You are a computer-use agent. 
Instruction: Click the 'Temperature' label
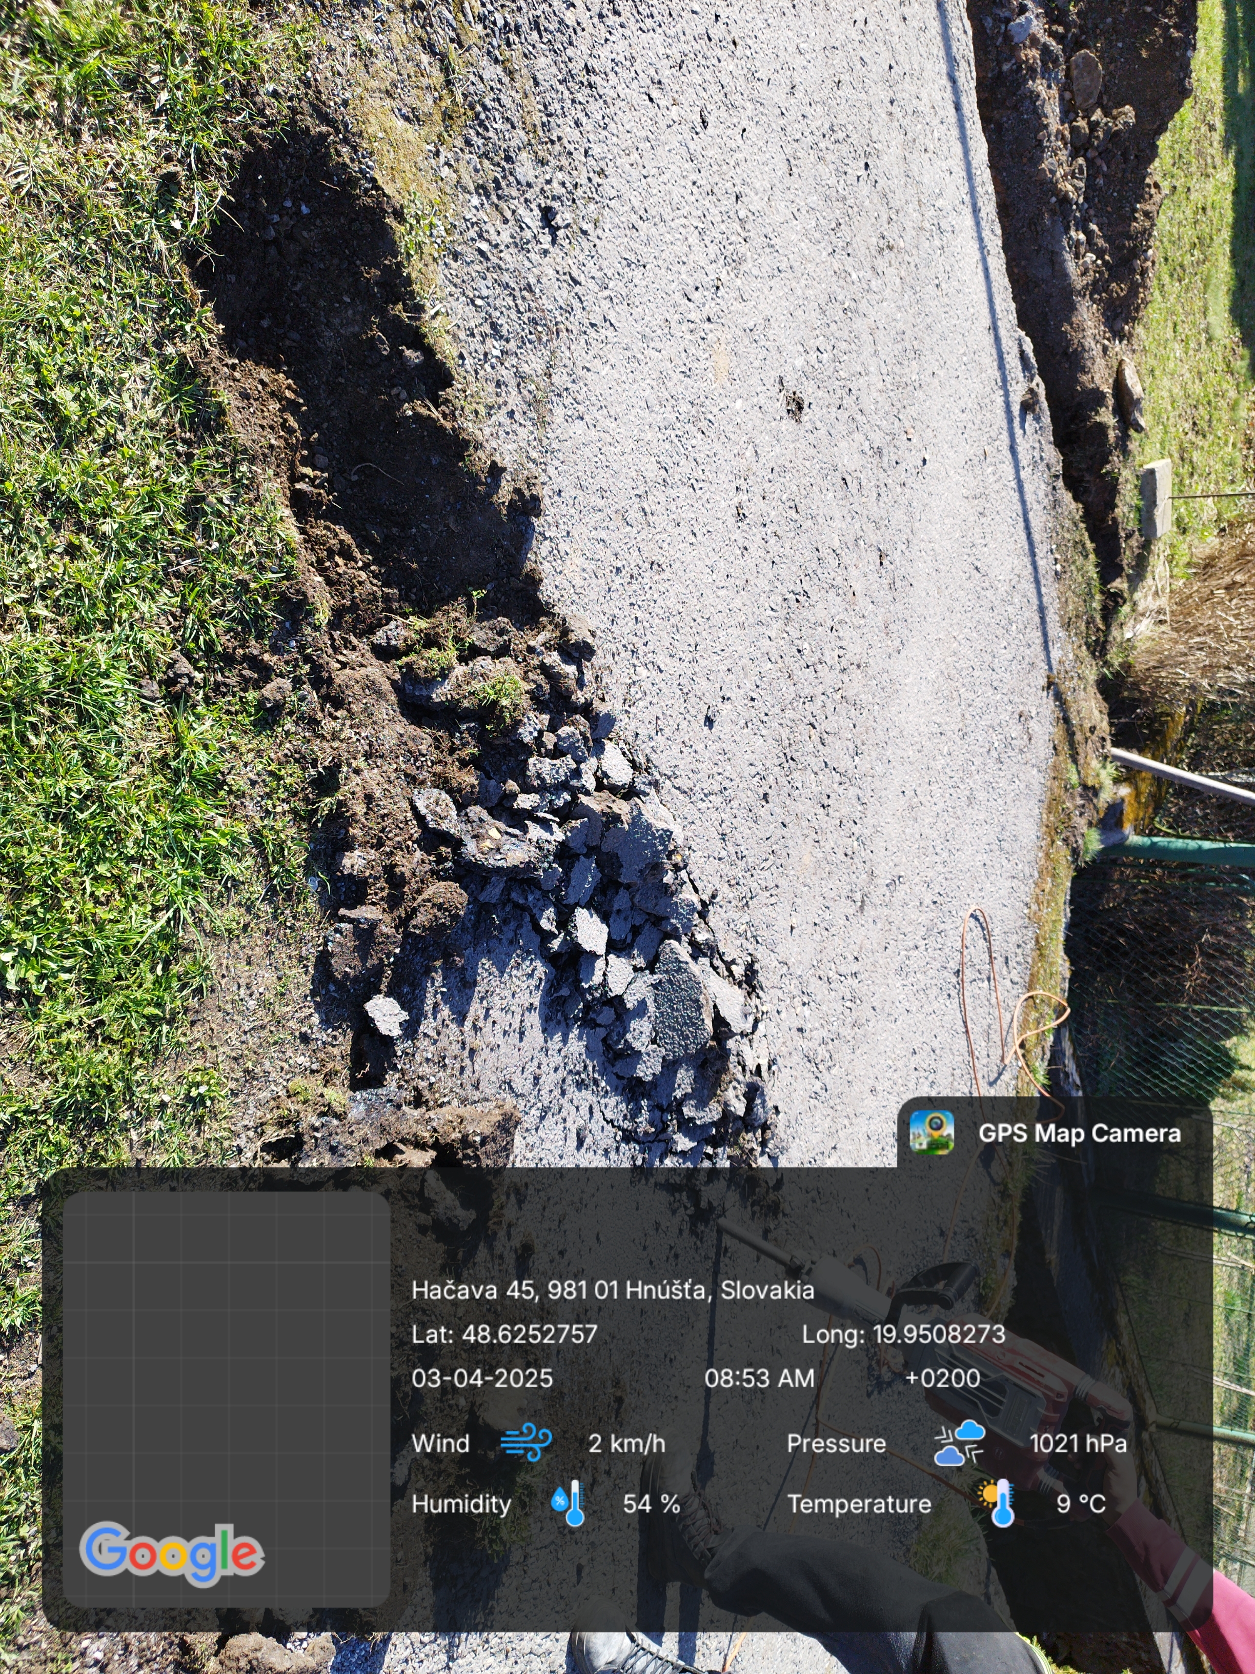(859, 1504)
